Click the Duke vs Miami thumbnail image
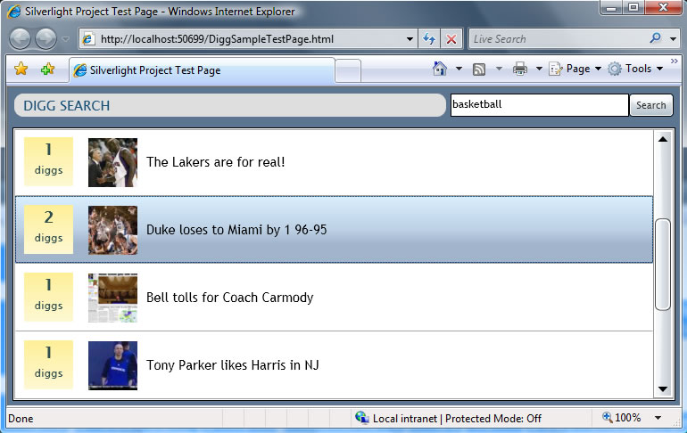This screenshot has width=687, height=433. pos(112,230)
